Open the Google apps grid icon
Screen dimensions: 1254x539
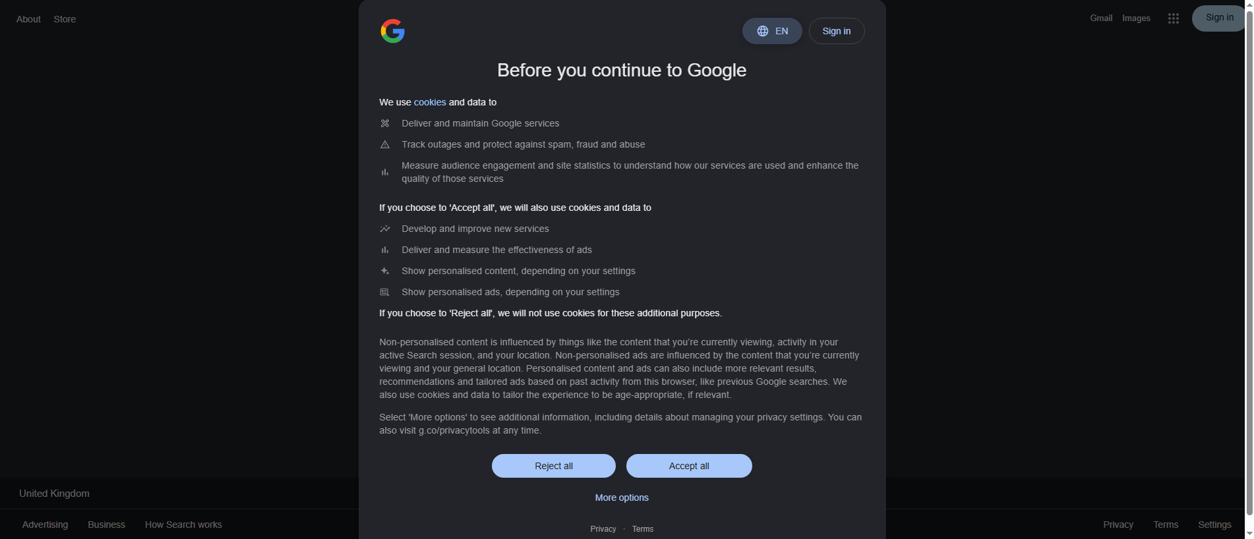(1173, 18)
